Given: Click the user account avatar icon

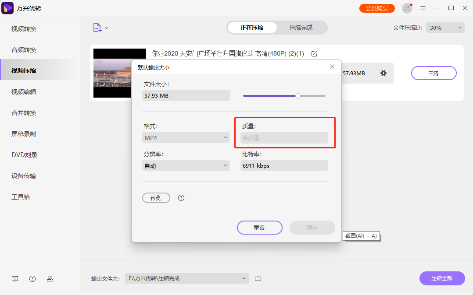Looking at the screenshot, I should click(x=406, y=8).
